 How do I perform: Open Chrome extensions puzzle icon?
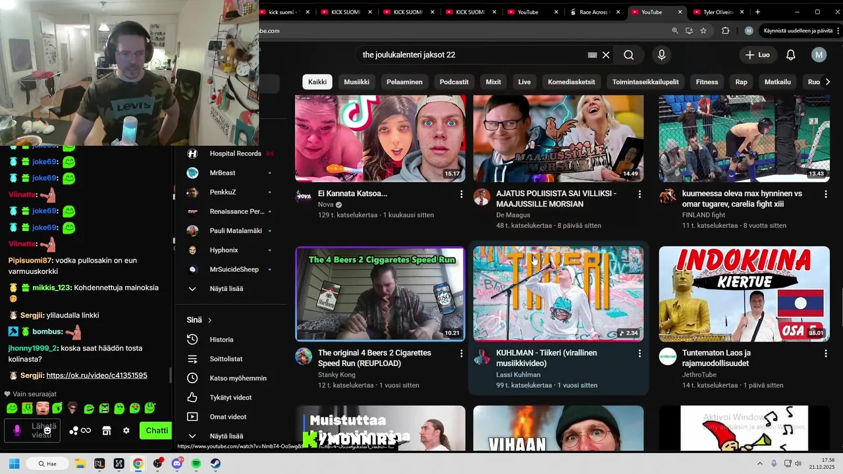tap(726, 31)
